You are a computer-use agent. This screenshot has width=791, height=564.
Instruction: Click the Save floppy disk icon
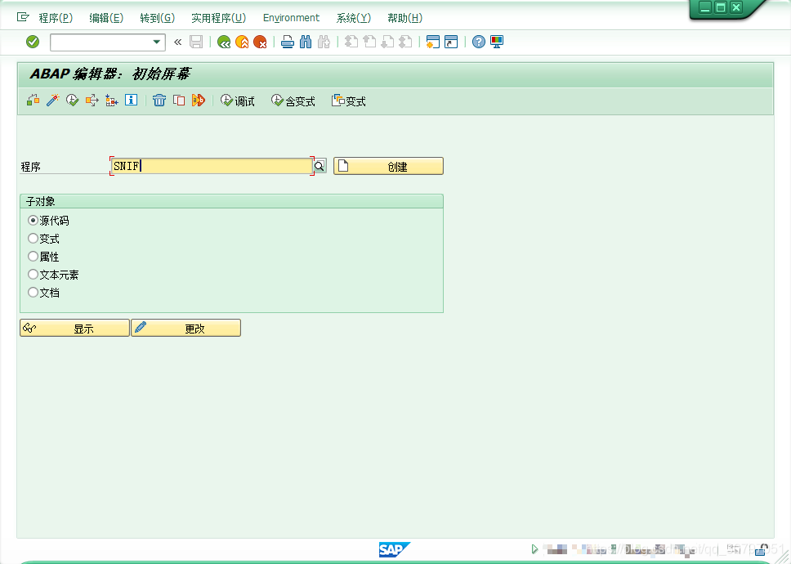coord(196,42)
